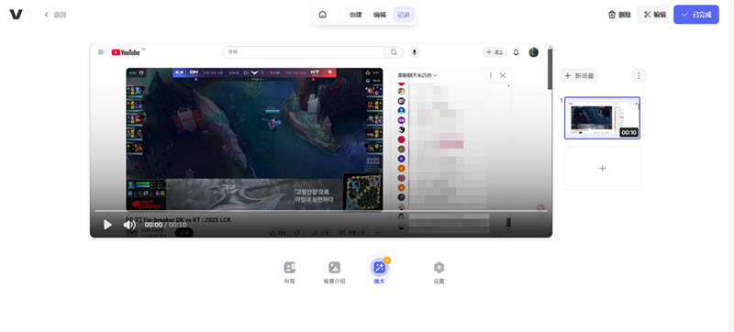Mute the video with the speaker icon
Screen dimensions: 734x332
pos(129,225)
